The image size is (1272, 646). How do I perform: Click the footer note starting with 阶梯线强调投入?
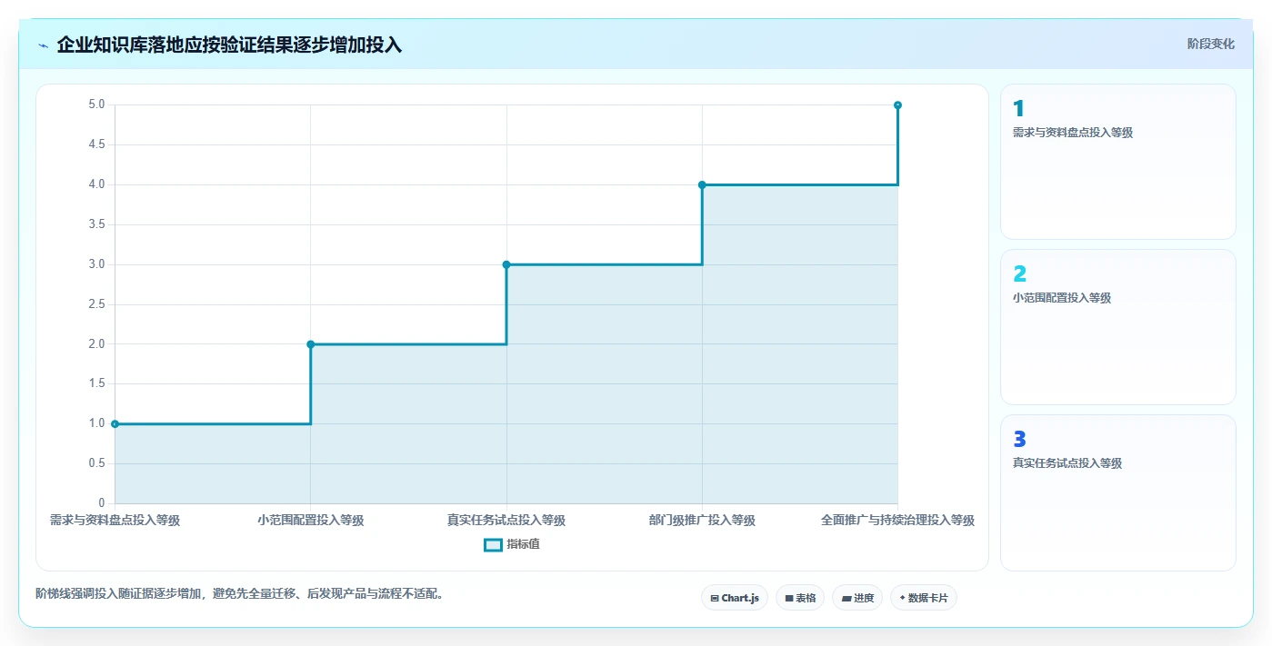click(240, 594)
